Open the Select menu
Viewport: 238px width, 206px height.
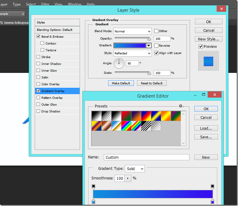(31, 4)
